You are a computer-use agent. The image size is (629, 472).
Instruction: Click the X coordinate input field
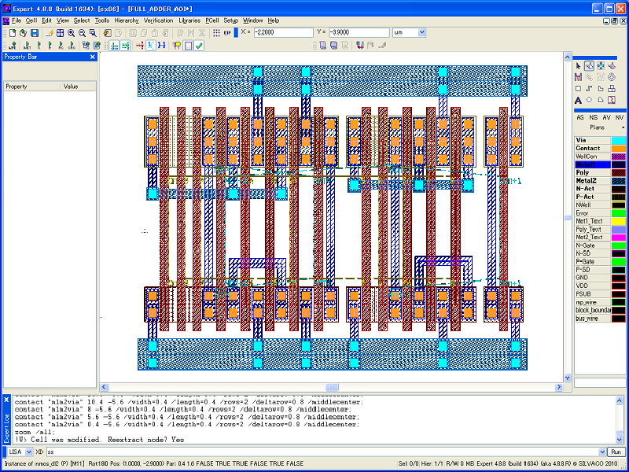click(x=282, y=33)
